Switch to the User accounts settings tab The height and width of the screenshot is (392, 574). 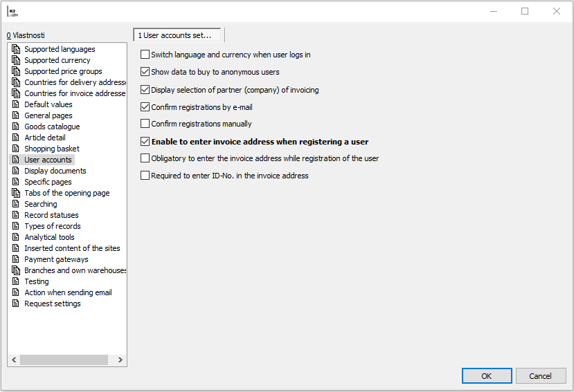coord(178,35)
